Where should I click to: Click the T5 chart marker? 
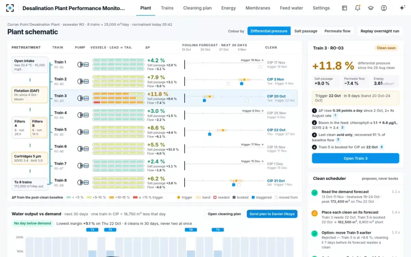tap(110, 230)
